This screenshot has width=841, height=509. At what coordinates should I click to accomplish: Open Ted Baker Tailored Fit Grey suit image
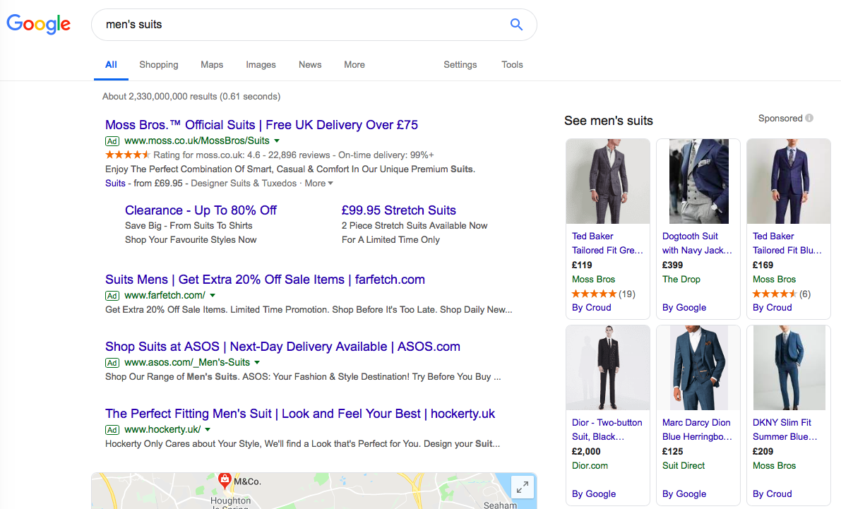(x=608, y=181)
